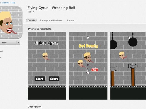Click the Flying Cyrus app icon
Image resolution: width=146 pixels, height=109 pixels.
click(11, 22)
